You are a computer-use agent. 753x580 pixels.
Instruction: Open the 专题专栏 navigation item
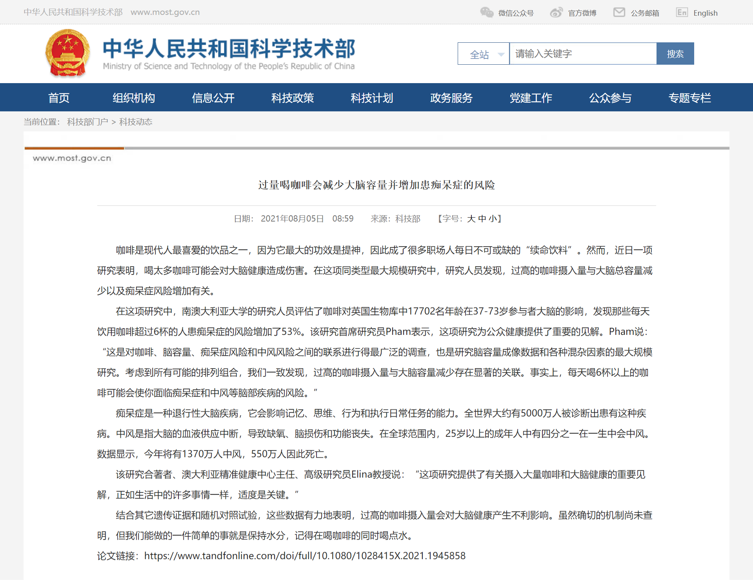689,98
